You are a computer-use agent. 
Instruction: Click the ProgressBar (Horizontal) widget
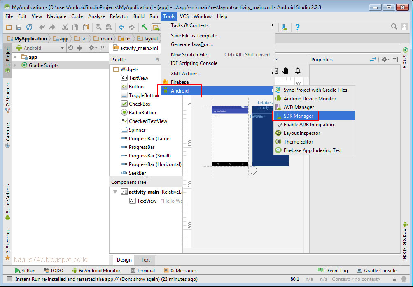click(151, 164)
